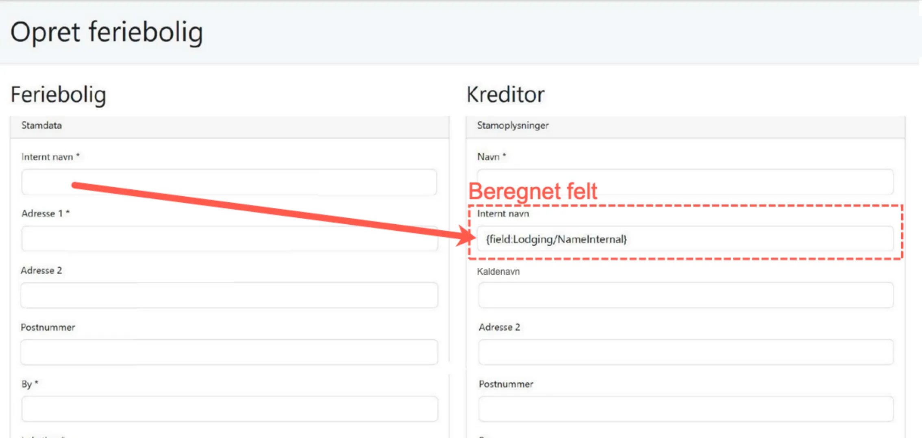Click the Opret feriebolig page title
This screenshot has width=922, height=438.
pos(107,32)
